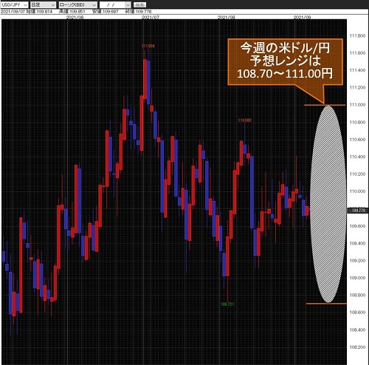Click the 110.800 peak label
The image size is (369, 365).
(245, 120)
